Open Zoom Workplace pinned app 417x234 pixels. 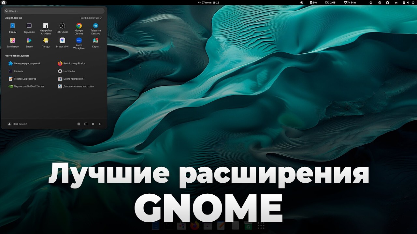pyautogui.click(x=79, y=43)
